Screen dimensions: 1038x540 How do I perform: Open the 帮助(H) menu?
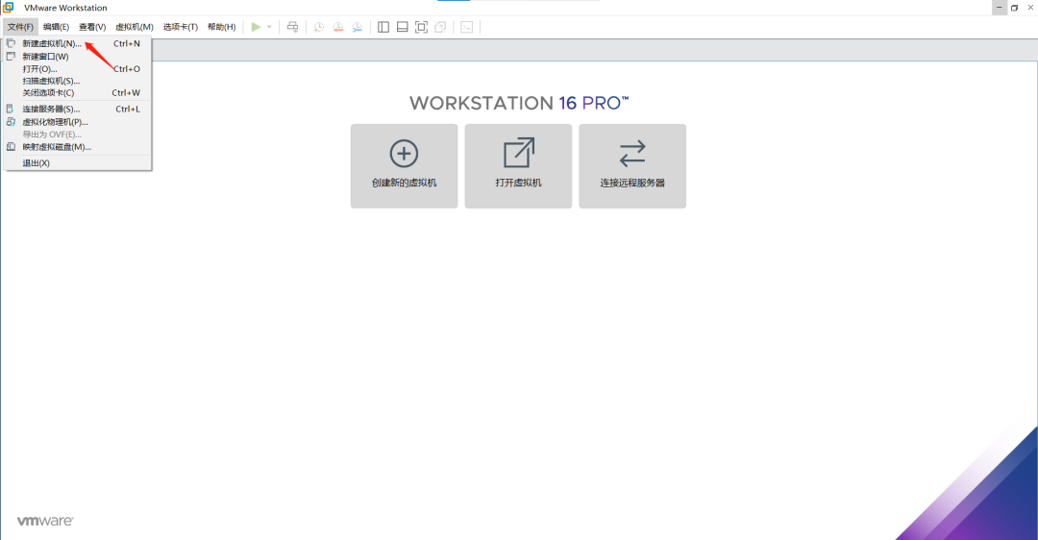pyautogui.click(x=221, y=27)
